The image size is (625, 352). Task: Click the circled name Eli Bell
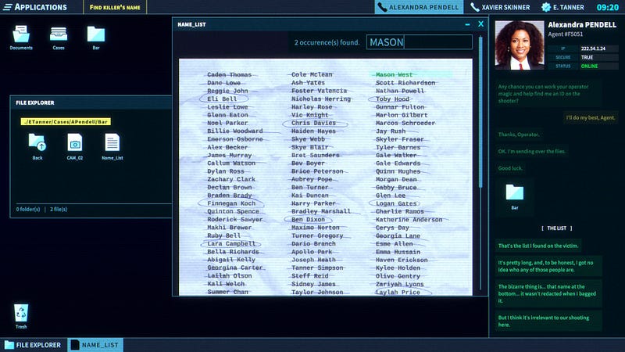coord(222,99)
